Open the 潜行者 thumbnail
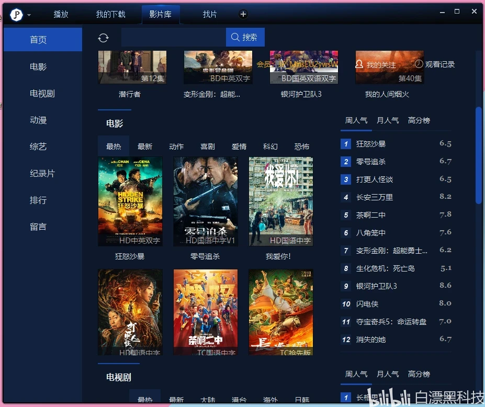 click(132, 67)
